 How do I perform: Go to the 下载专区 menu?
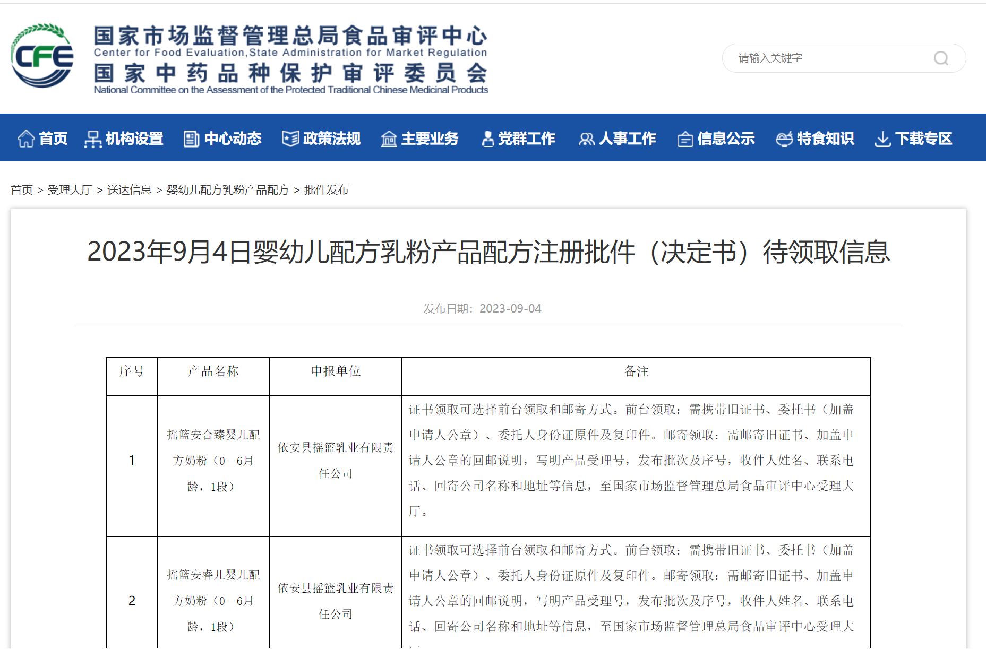point(923,139)
